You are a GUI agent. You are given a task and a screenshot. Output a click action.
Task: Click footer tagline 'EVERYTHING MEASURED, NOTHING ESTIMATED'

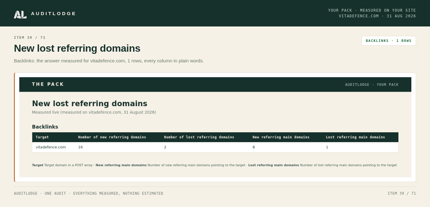(x=118, y=193)
